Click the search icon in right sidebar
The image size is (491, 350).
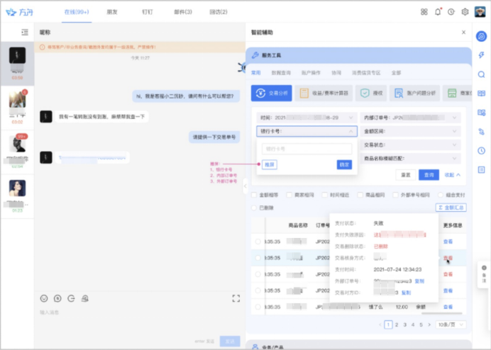[x=482, y=74]
